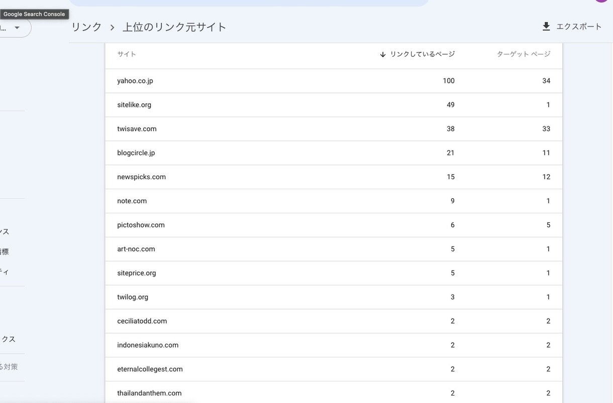Open the ceciliatodd.com row
Screen dimensions: 613x403
(x=334, y=321)
